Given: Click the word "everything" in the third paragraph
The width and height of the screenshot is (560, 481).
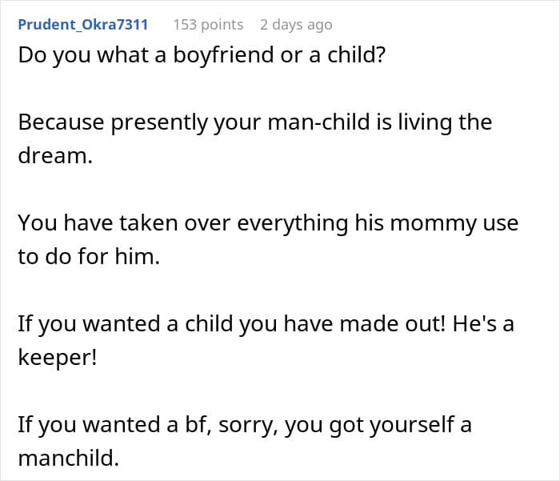Looking at the screenshot, I should (293, 223).
